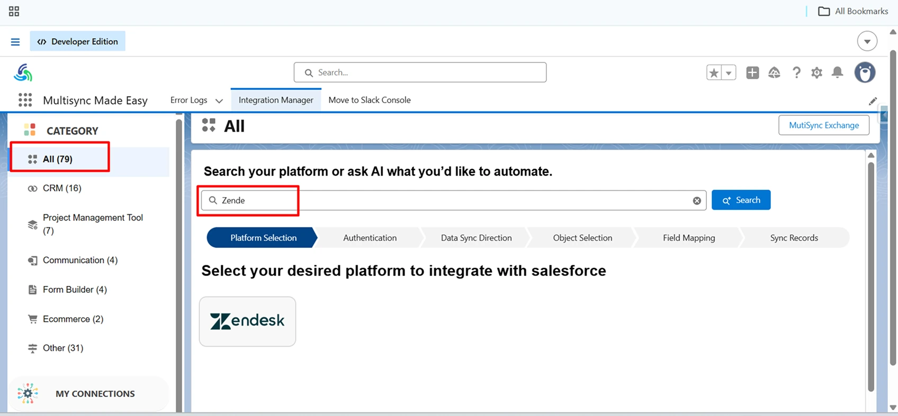Click the Ecommerce cart icon
This screenshot has height=416, width=898.
tap(32, 319)
